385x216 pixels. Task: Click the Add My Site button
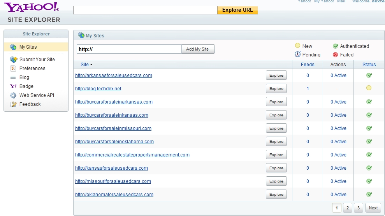point(198,49)
